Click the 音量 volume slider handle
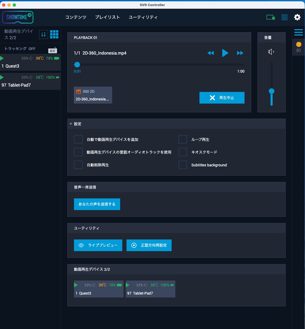This screenshot has width=305, height=329. [272, 91]
